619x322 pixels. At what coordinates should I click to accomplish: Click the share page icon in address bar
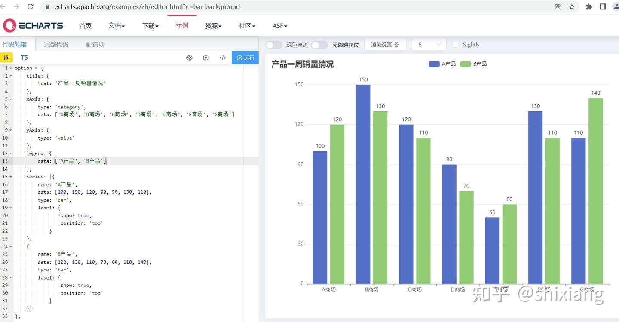558,6
